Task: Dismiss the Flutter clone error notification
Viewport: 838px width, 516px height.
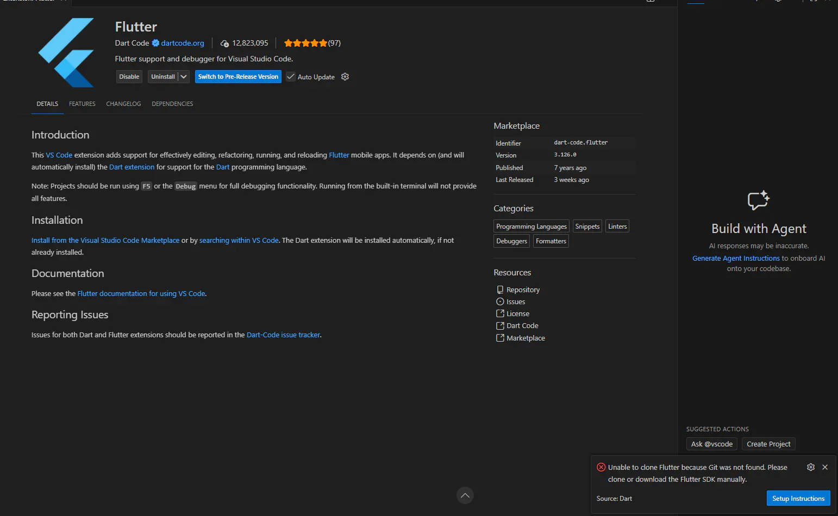Action: coord(825,467)
